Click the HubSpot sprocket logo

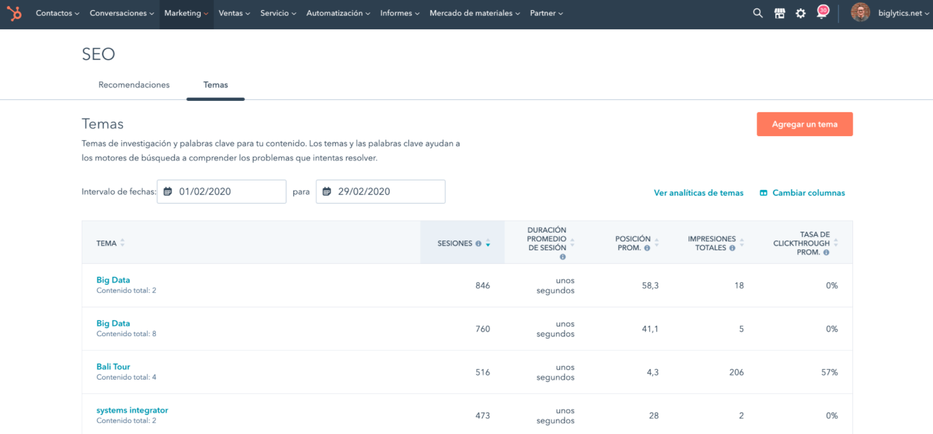tap(14, 13)
